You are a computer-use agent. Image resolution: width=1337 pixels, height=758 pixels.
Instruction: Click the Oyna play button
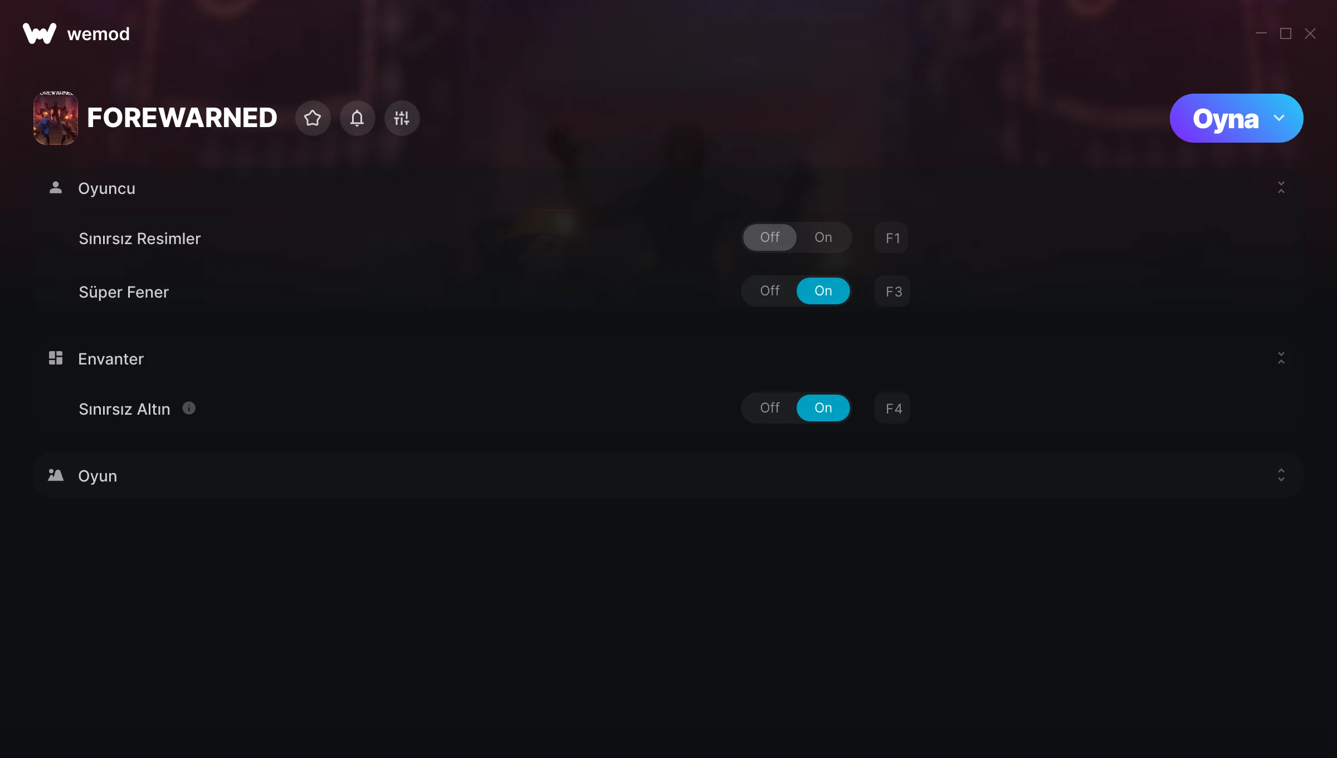click(1225, 118)
